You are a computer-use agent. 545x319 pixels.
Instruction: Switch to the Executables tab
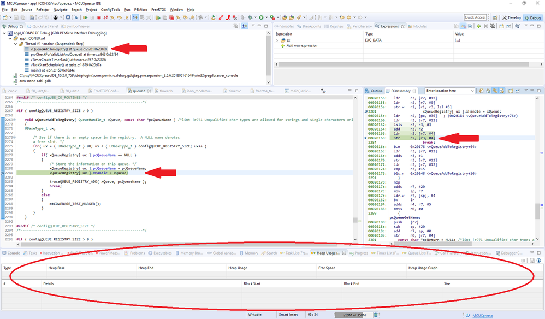pos(160,253)
